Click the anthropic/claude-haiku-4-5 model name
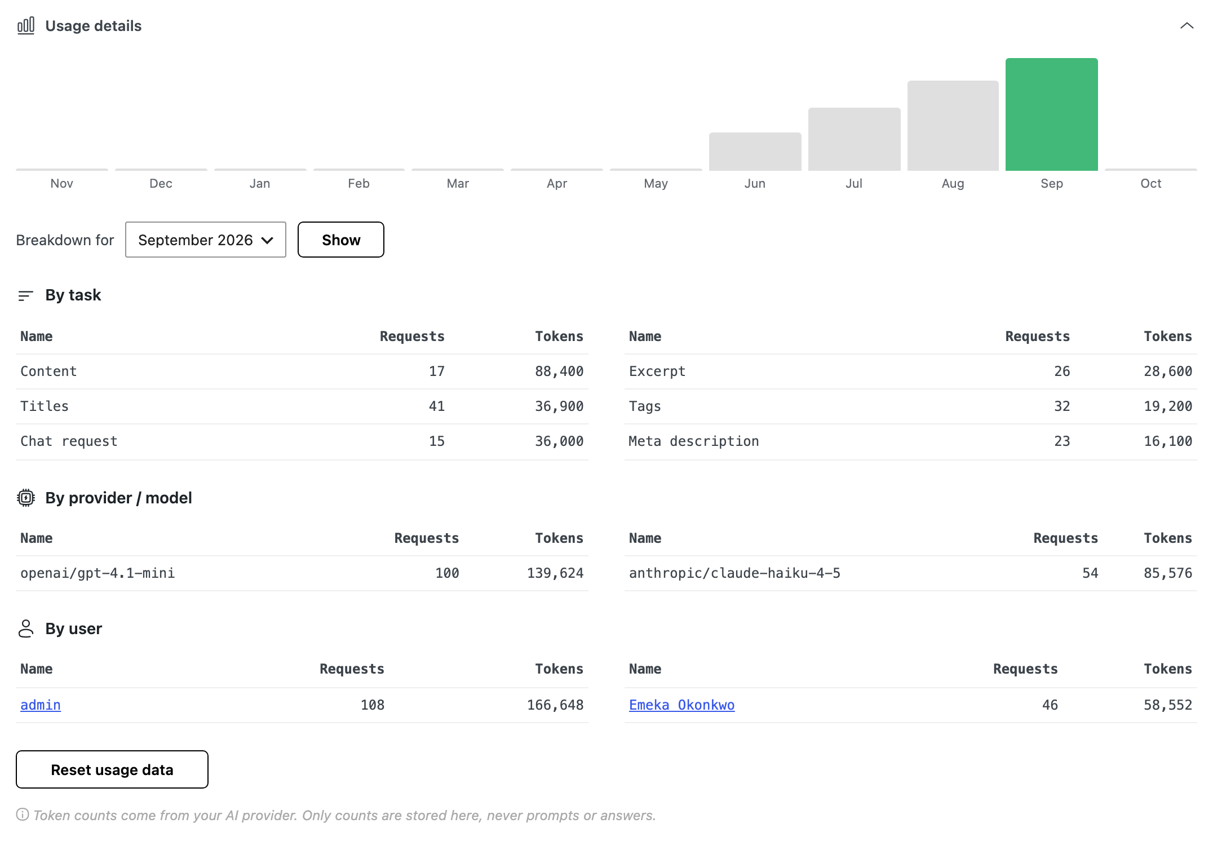Image resolution: width=1213 pixels, height=841 pixels. [734, 573]
